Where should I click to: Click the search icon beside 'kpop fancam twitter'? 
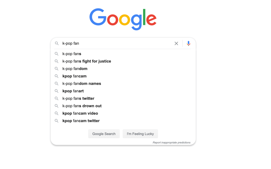point(57,121)
